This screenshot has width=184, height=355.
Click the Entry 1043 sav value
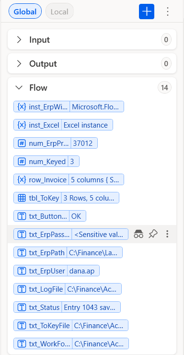91,308
